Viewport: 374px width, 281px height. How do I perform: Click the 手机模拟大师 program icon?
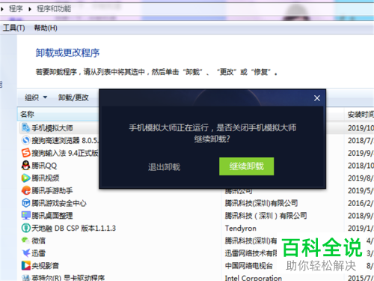(x=25, y=128)
